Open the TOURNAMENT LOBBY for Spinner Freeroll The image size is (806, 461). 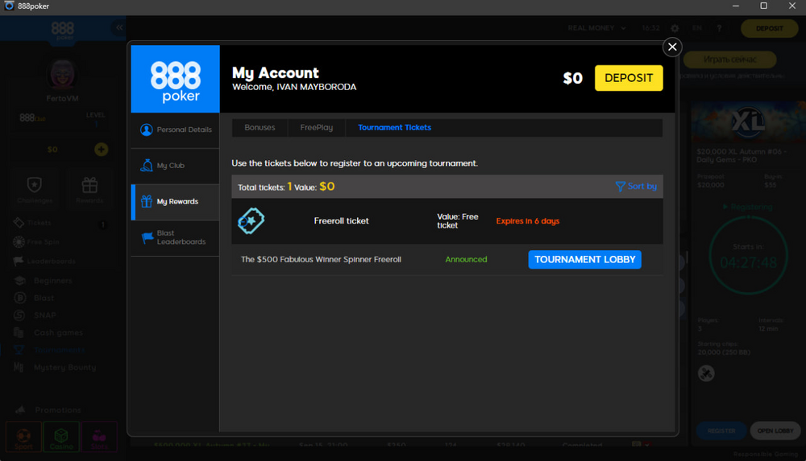click(x=584, y=260)
